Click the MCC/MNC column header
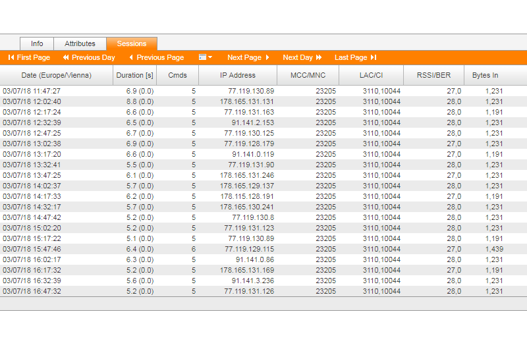 click(x=308, y=76)
